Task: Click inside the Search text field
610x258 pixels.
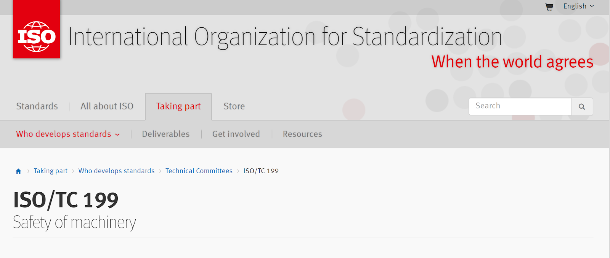Action: 520,106
